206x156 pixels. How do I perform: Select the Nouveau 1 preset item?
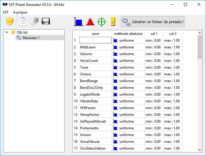pos(31,38)
